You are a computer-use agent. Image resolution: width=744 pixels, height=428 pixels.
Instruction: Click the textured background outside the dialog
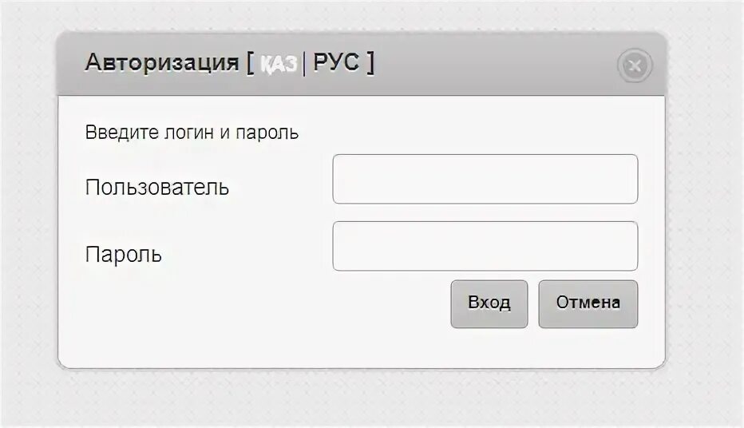point(370,398)
